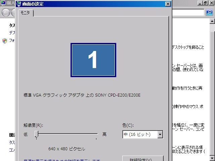
Task: Open the blue help link at the dialog bottom
Action: [x=60, y=160]
